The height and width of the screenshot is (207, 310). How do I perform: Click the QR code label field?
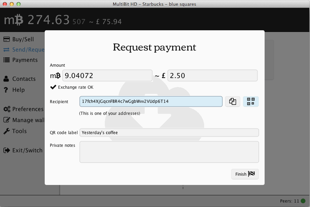(169, 132)
